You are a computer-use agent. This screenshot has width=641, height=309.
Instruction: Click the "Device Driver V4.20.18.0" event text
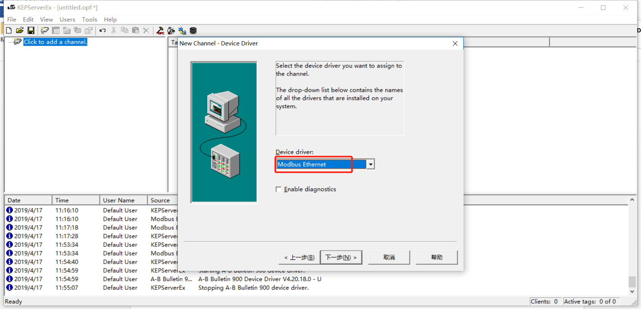(x=278, y=279)
